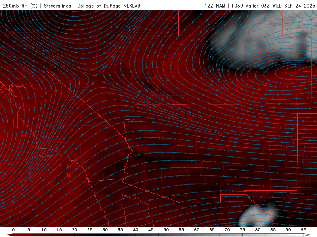Click the colorbar label 35
317x237 pixels.
coord(120,230)
